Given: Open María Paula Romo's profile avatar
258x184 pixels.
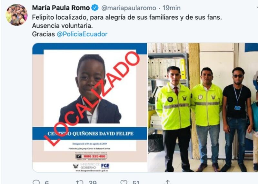Looking at the screenshot, I should 16,15.
